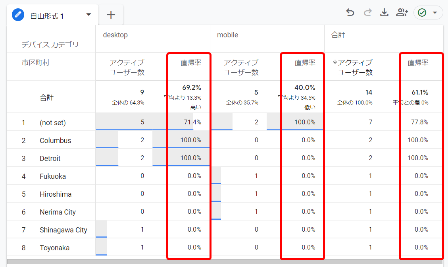Click Shinagawa City row label
The width and height of the screenshot is (448, 267).
click(x=63, y=230)
